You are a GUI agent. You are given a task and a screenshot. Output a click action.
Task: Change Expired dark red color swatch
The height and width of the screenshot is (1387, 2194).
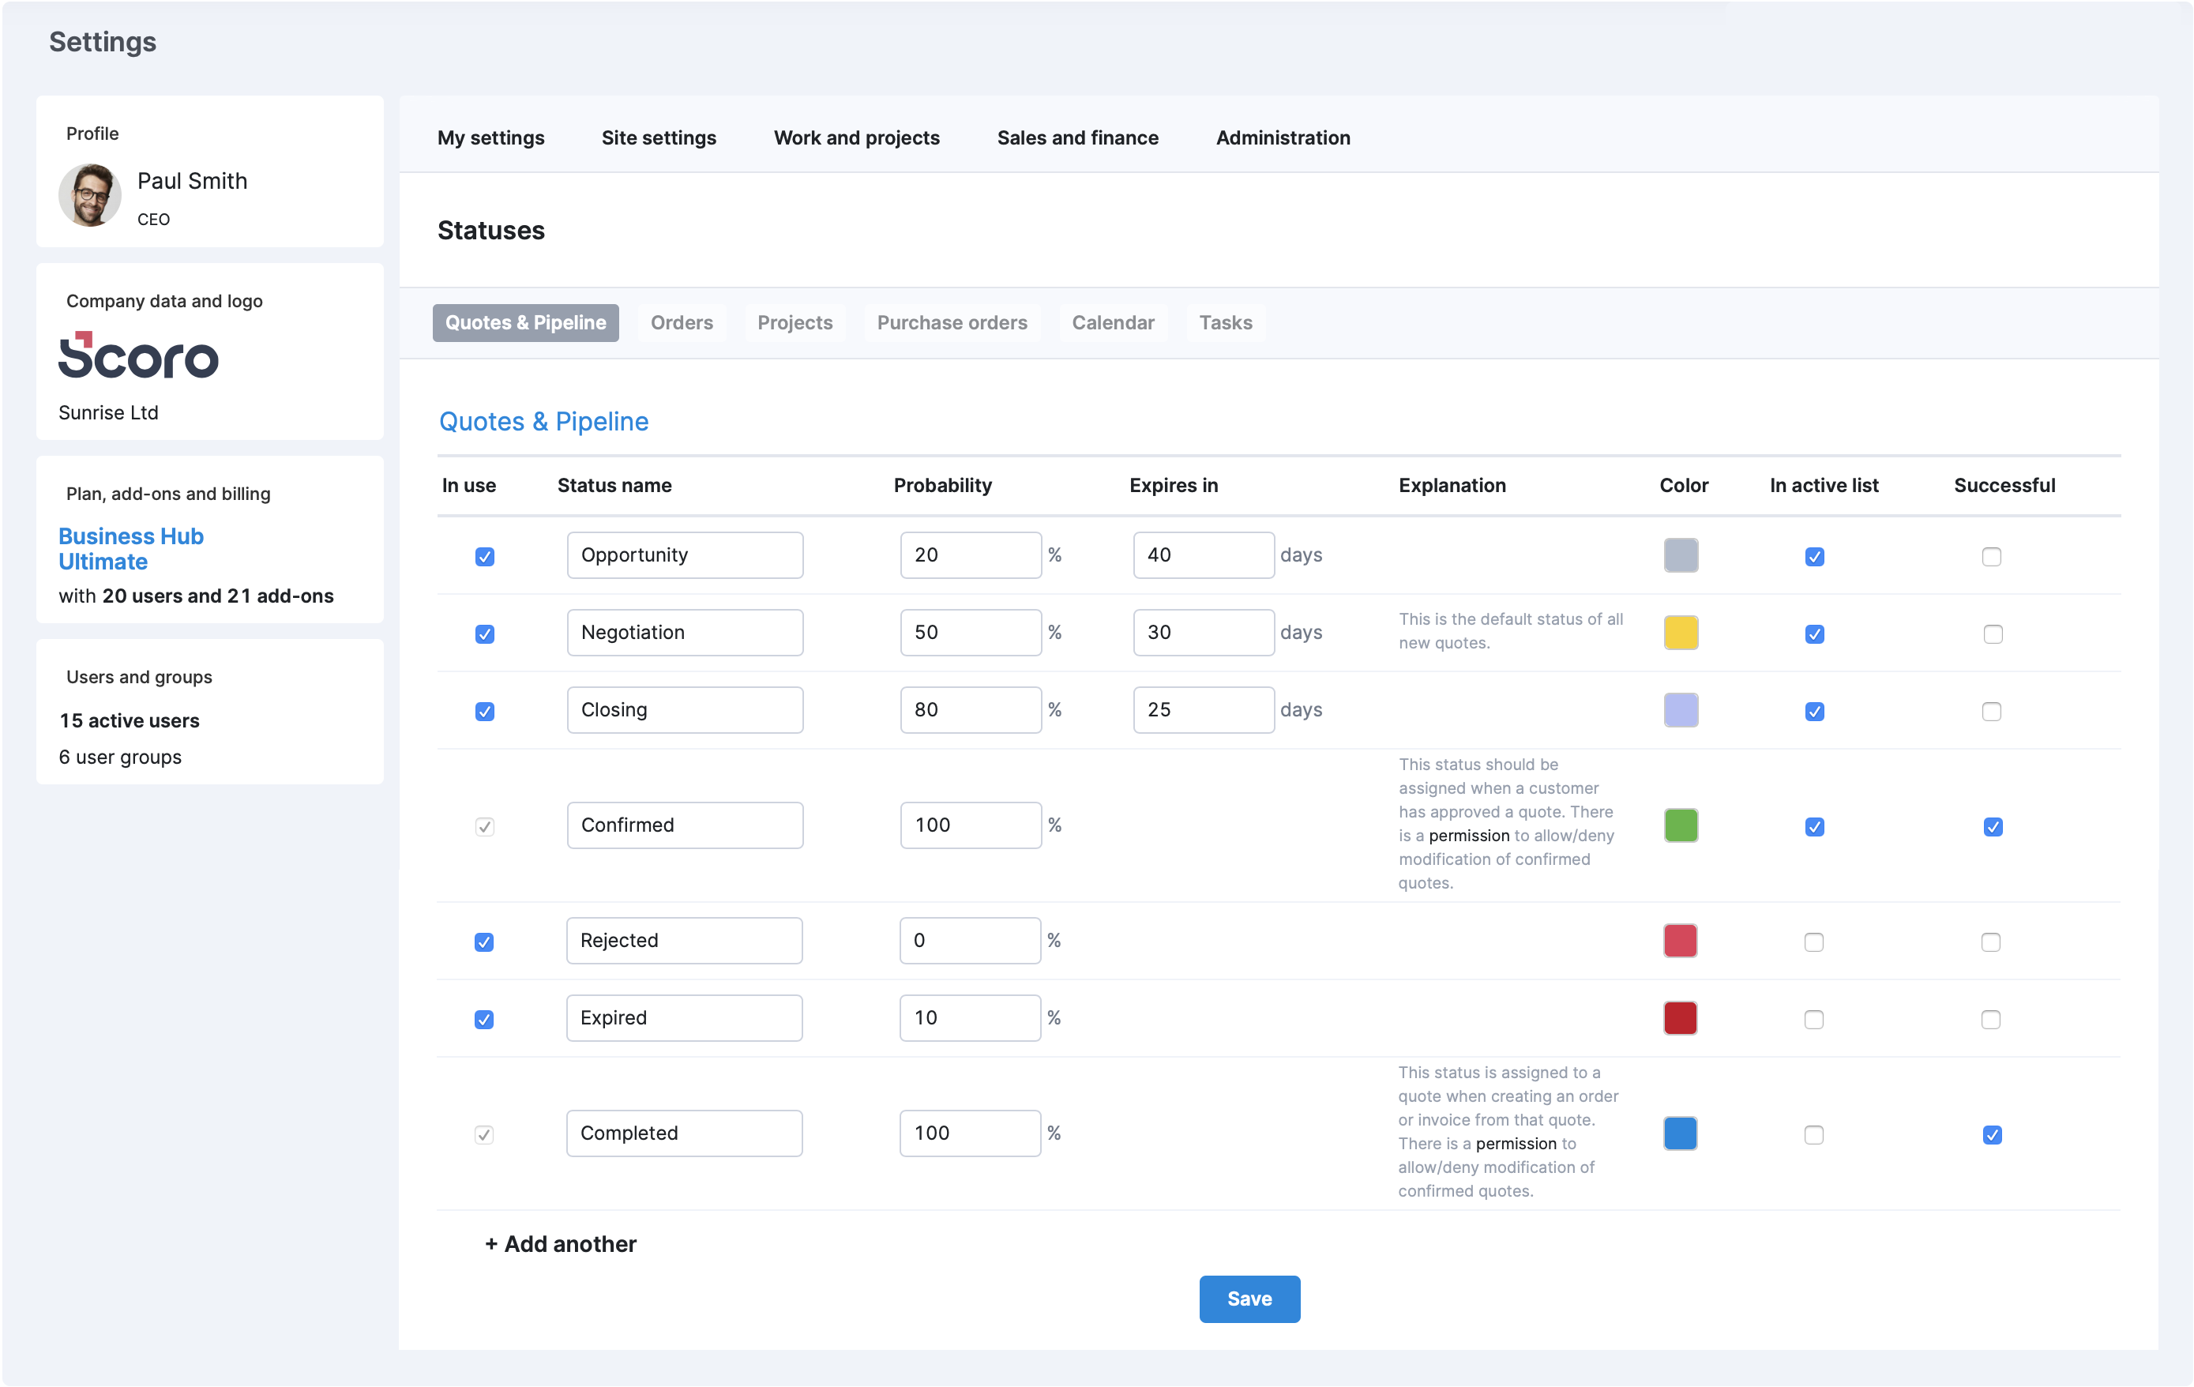(x=1680, y=1018)
